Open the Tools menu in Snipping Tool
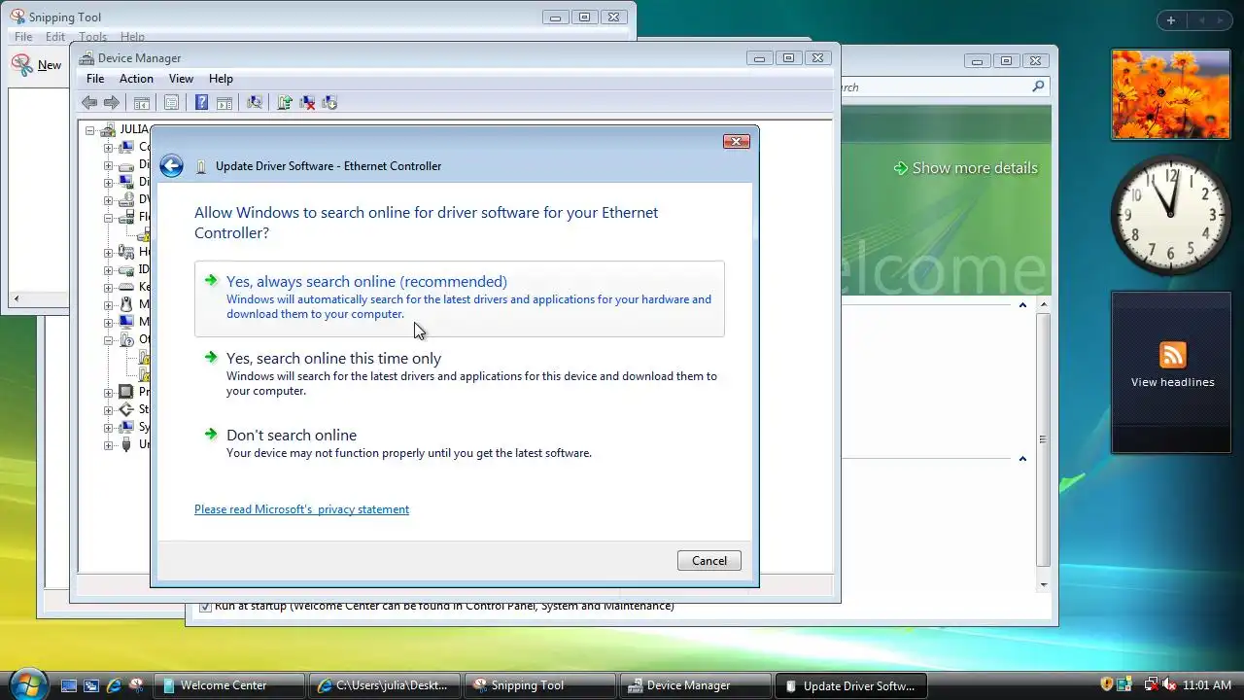The height and width of the screenshot is (700, 1244). [x=92, y=37]
